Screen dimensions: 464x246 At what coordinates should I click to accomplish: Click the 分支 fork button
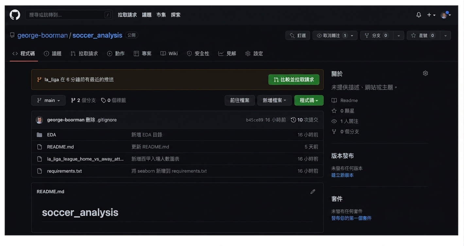(376, 35)
